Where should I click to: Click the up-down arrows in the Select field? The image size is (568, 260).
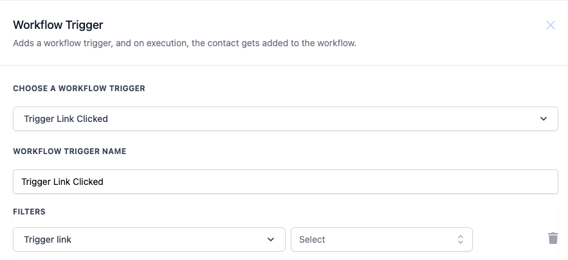point(461,239)
